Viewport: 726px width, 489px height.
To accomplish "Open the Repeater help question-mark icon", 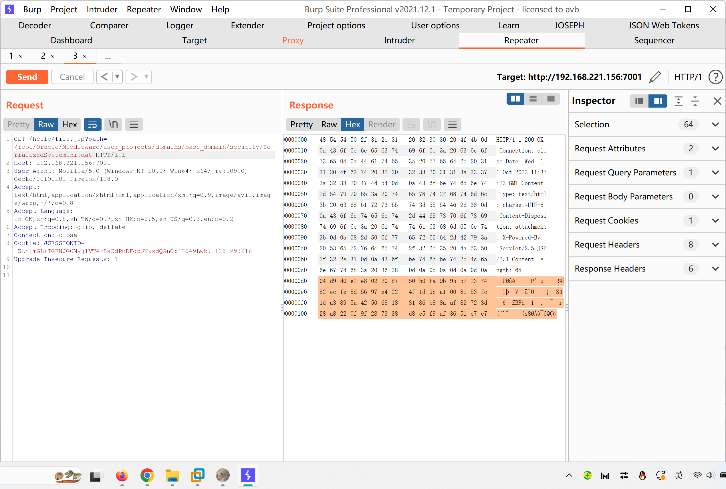I will coord(715,77).
